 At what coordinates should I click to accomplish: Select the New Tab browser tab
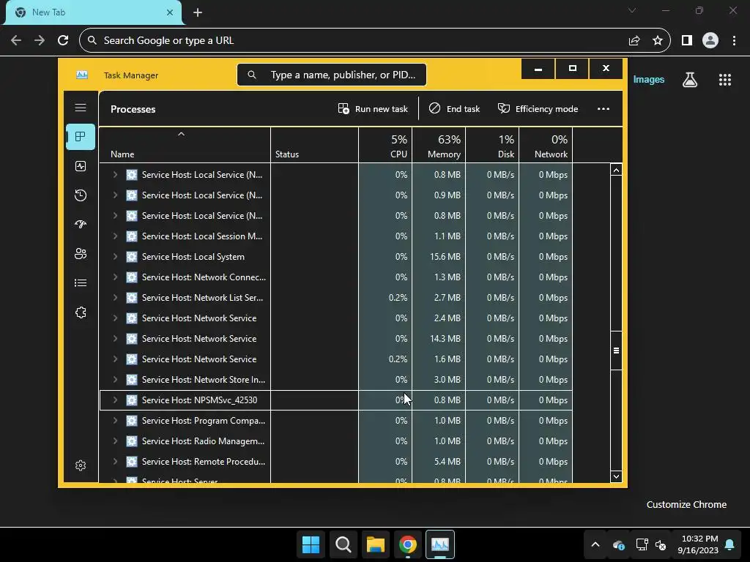(93, 12)
